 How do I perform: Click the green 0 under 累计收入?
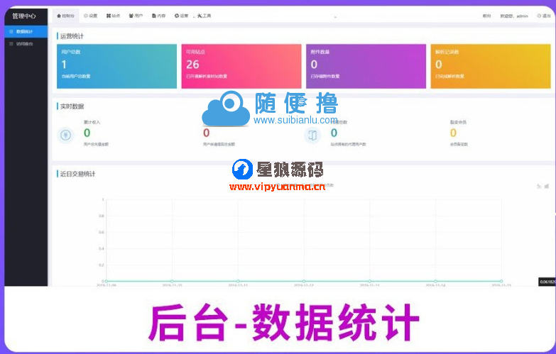tap(87, 133)
